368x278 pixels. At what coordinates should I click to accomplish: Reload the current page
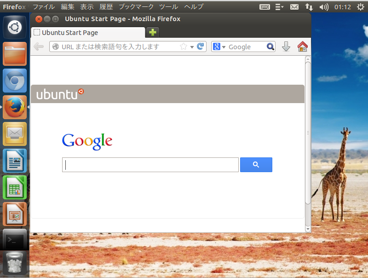[201, 46]
